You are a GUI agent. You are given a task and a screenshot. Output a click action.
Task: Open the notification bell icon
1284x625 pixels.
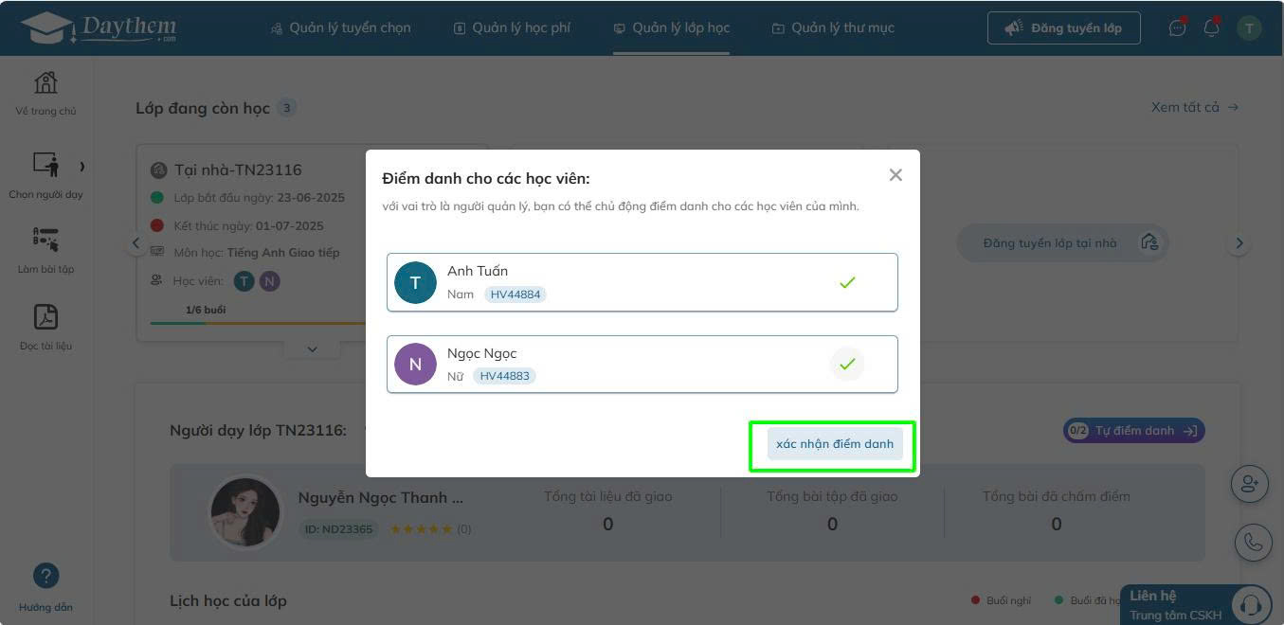1211,27
